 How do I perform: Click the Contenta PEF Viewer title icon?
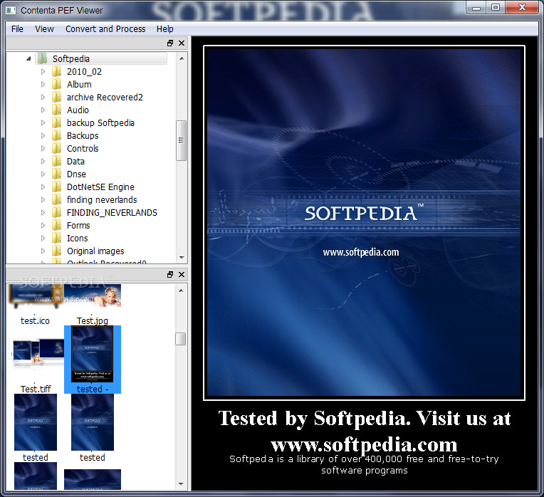(11, 10)
